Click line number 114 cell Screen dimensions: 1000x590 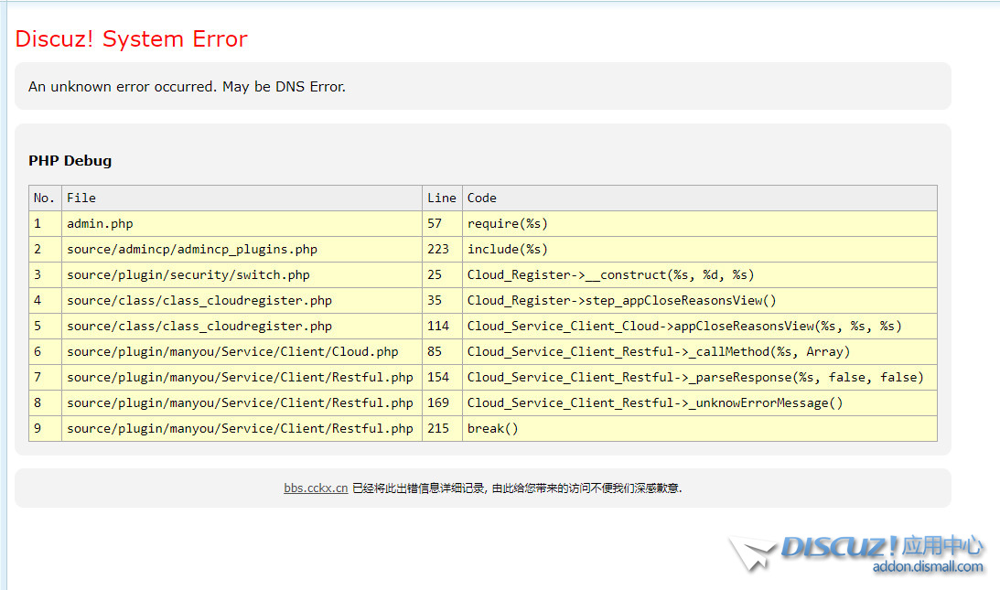438,326
